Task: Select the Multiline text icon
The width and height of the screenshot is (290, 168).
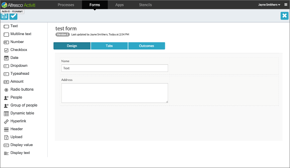Action: [x=6, y=34]
